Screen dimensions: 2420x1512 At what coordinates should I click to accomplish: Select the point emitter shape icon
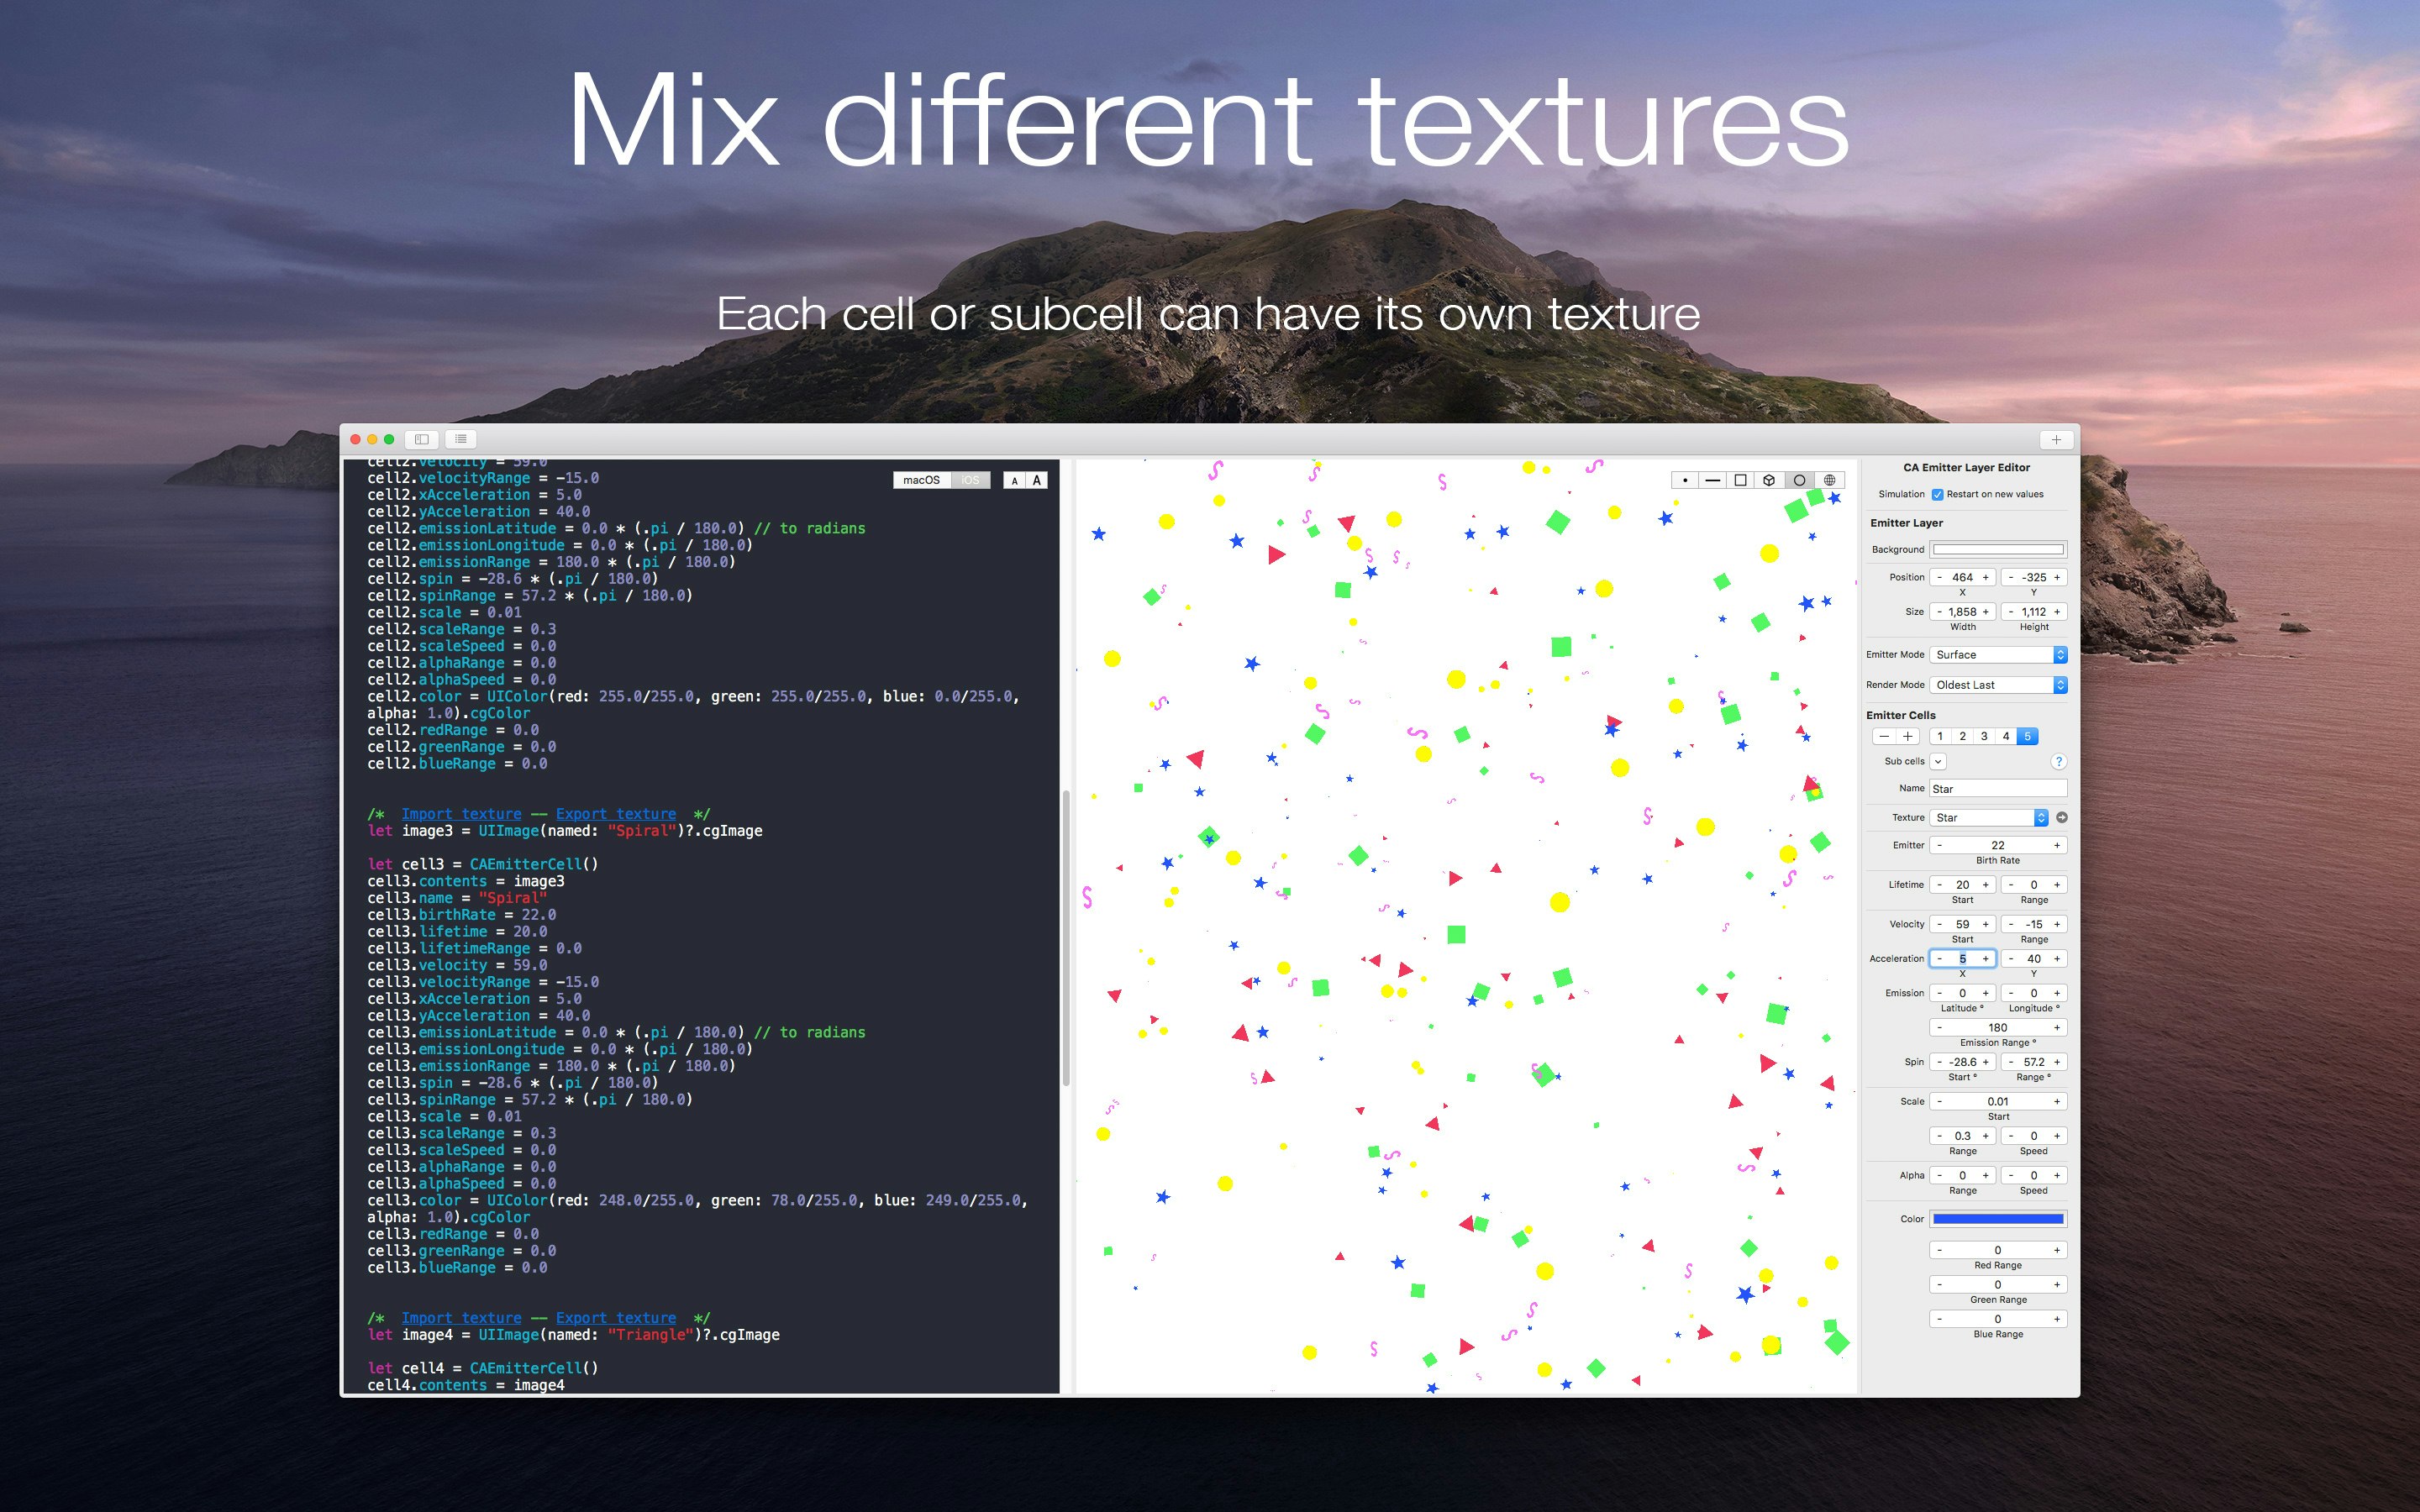click(x=1685, y=480)
